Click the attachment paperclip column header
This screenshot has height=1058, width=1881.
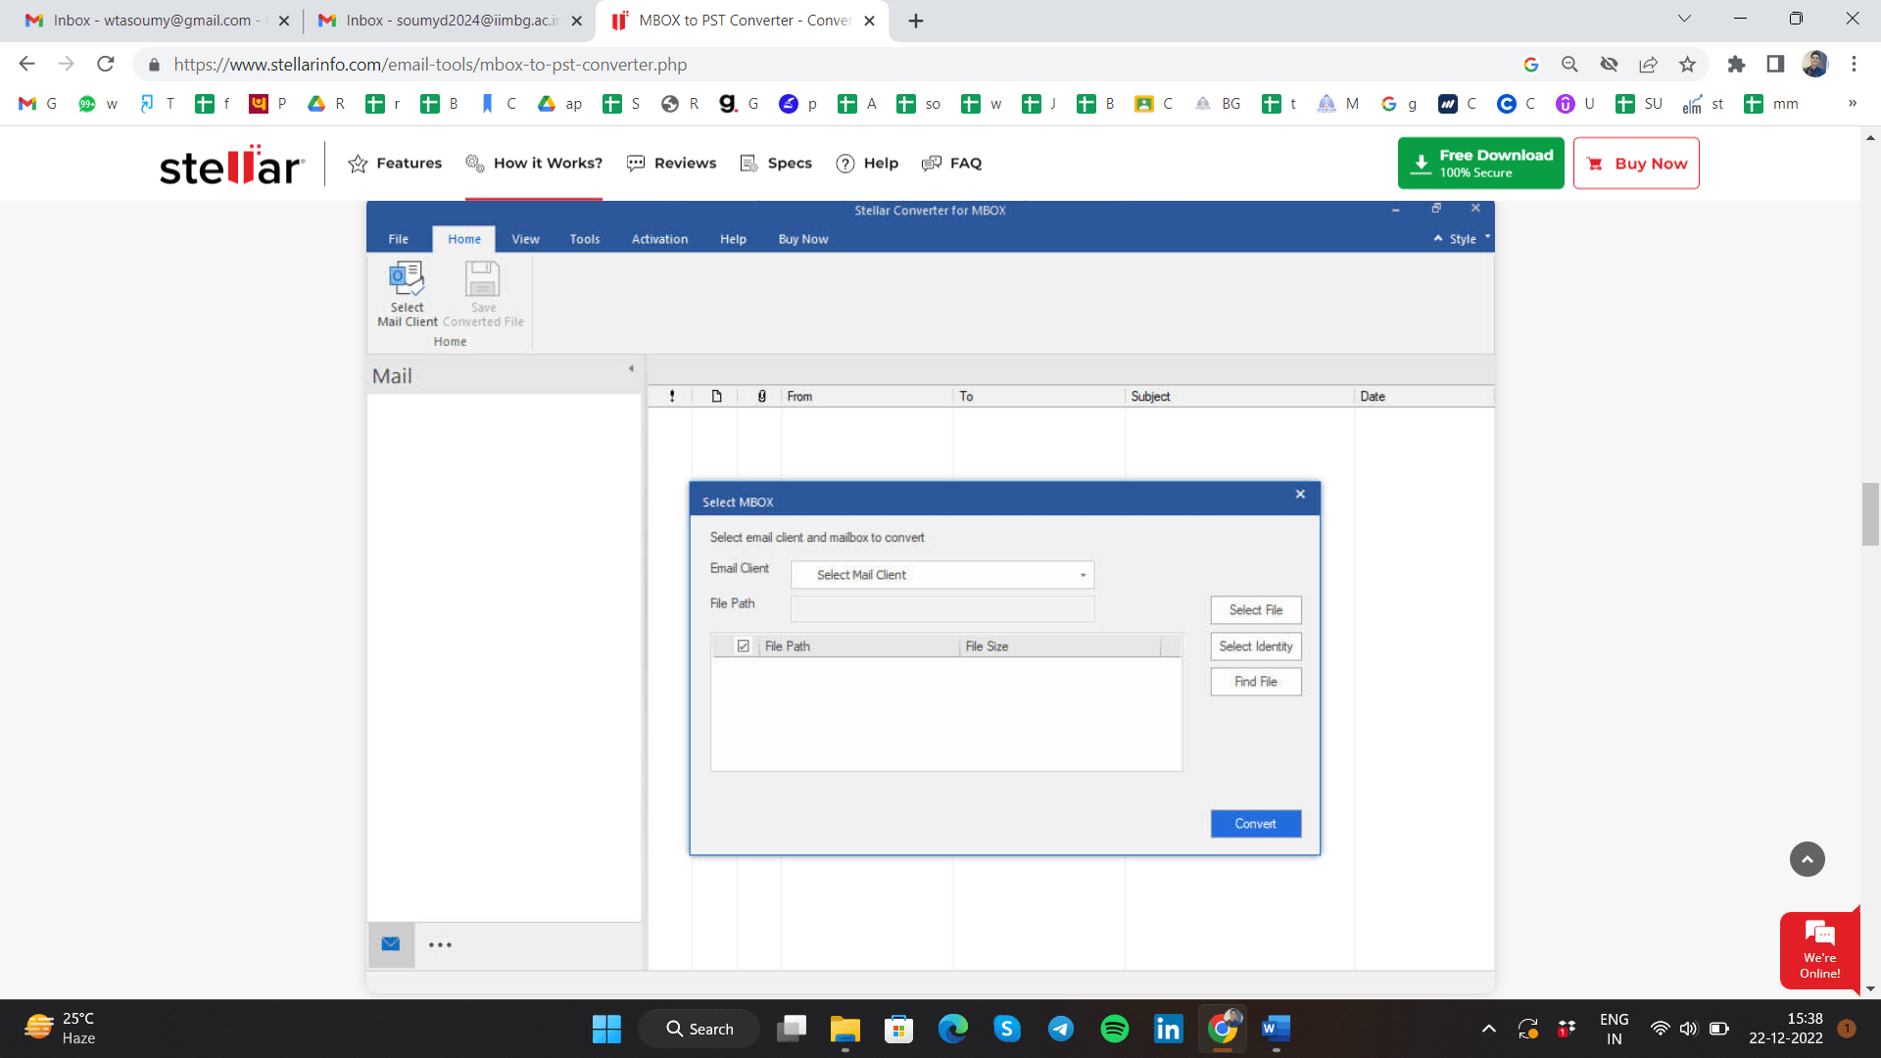[761, 397]
